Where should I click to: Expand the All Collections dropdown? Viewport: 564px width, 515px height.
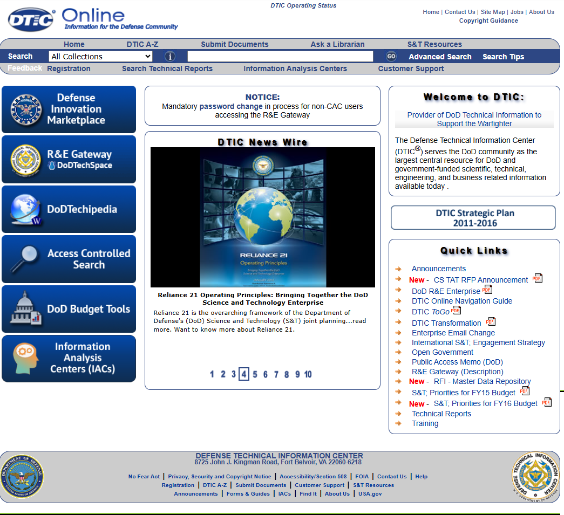point(100,57)
